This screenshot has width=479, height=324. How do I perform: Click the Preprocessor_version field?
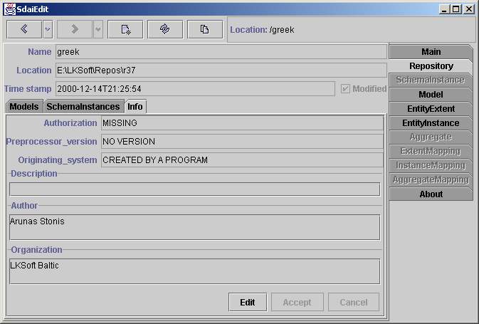pos(242,142)
